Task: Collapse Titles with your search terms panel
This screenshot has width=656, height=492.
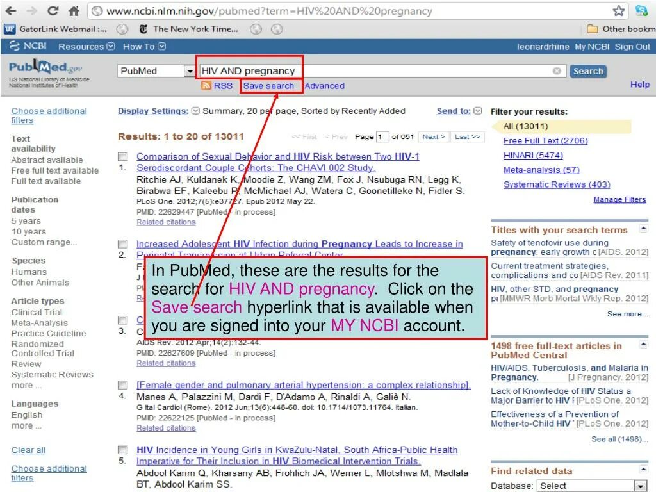Action: (x=643, y=228)
